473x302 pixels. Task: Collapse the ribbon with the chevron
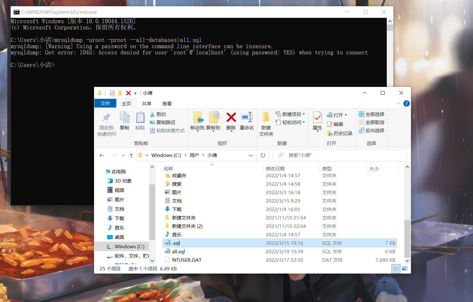[398, 103]
